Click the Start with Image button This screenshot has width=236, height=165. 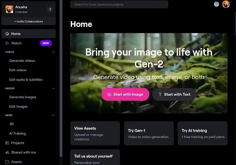click(x=125, y=94)
